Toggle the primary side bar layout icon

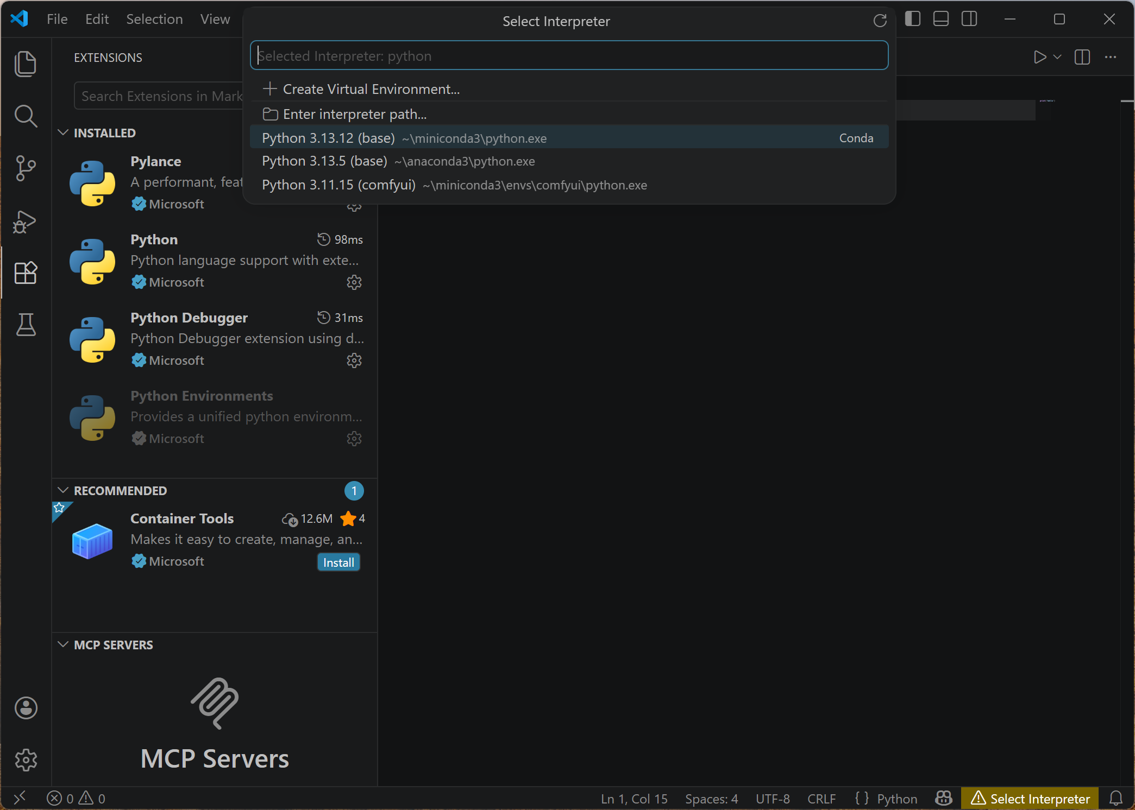click(913, 19)
